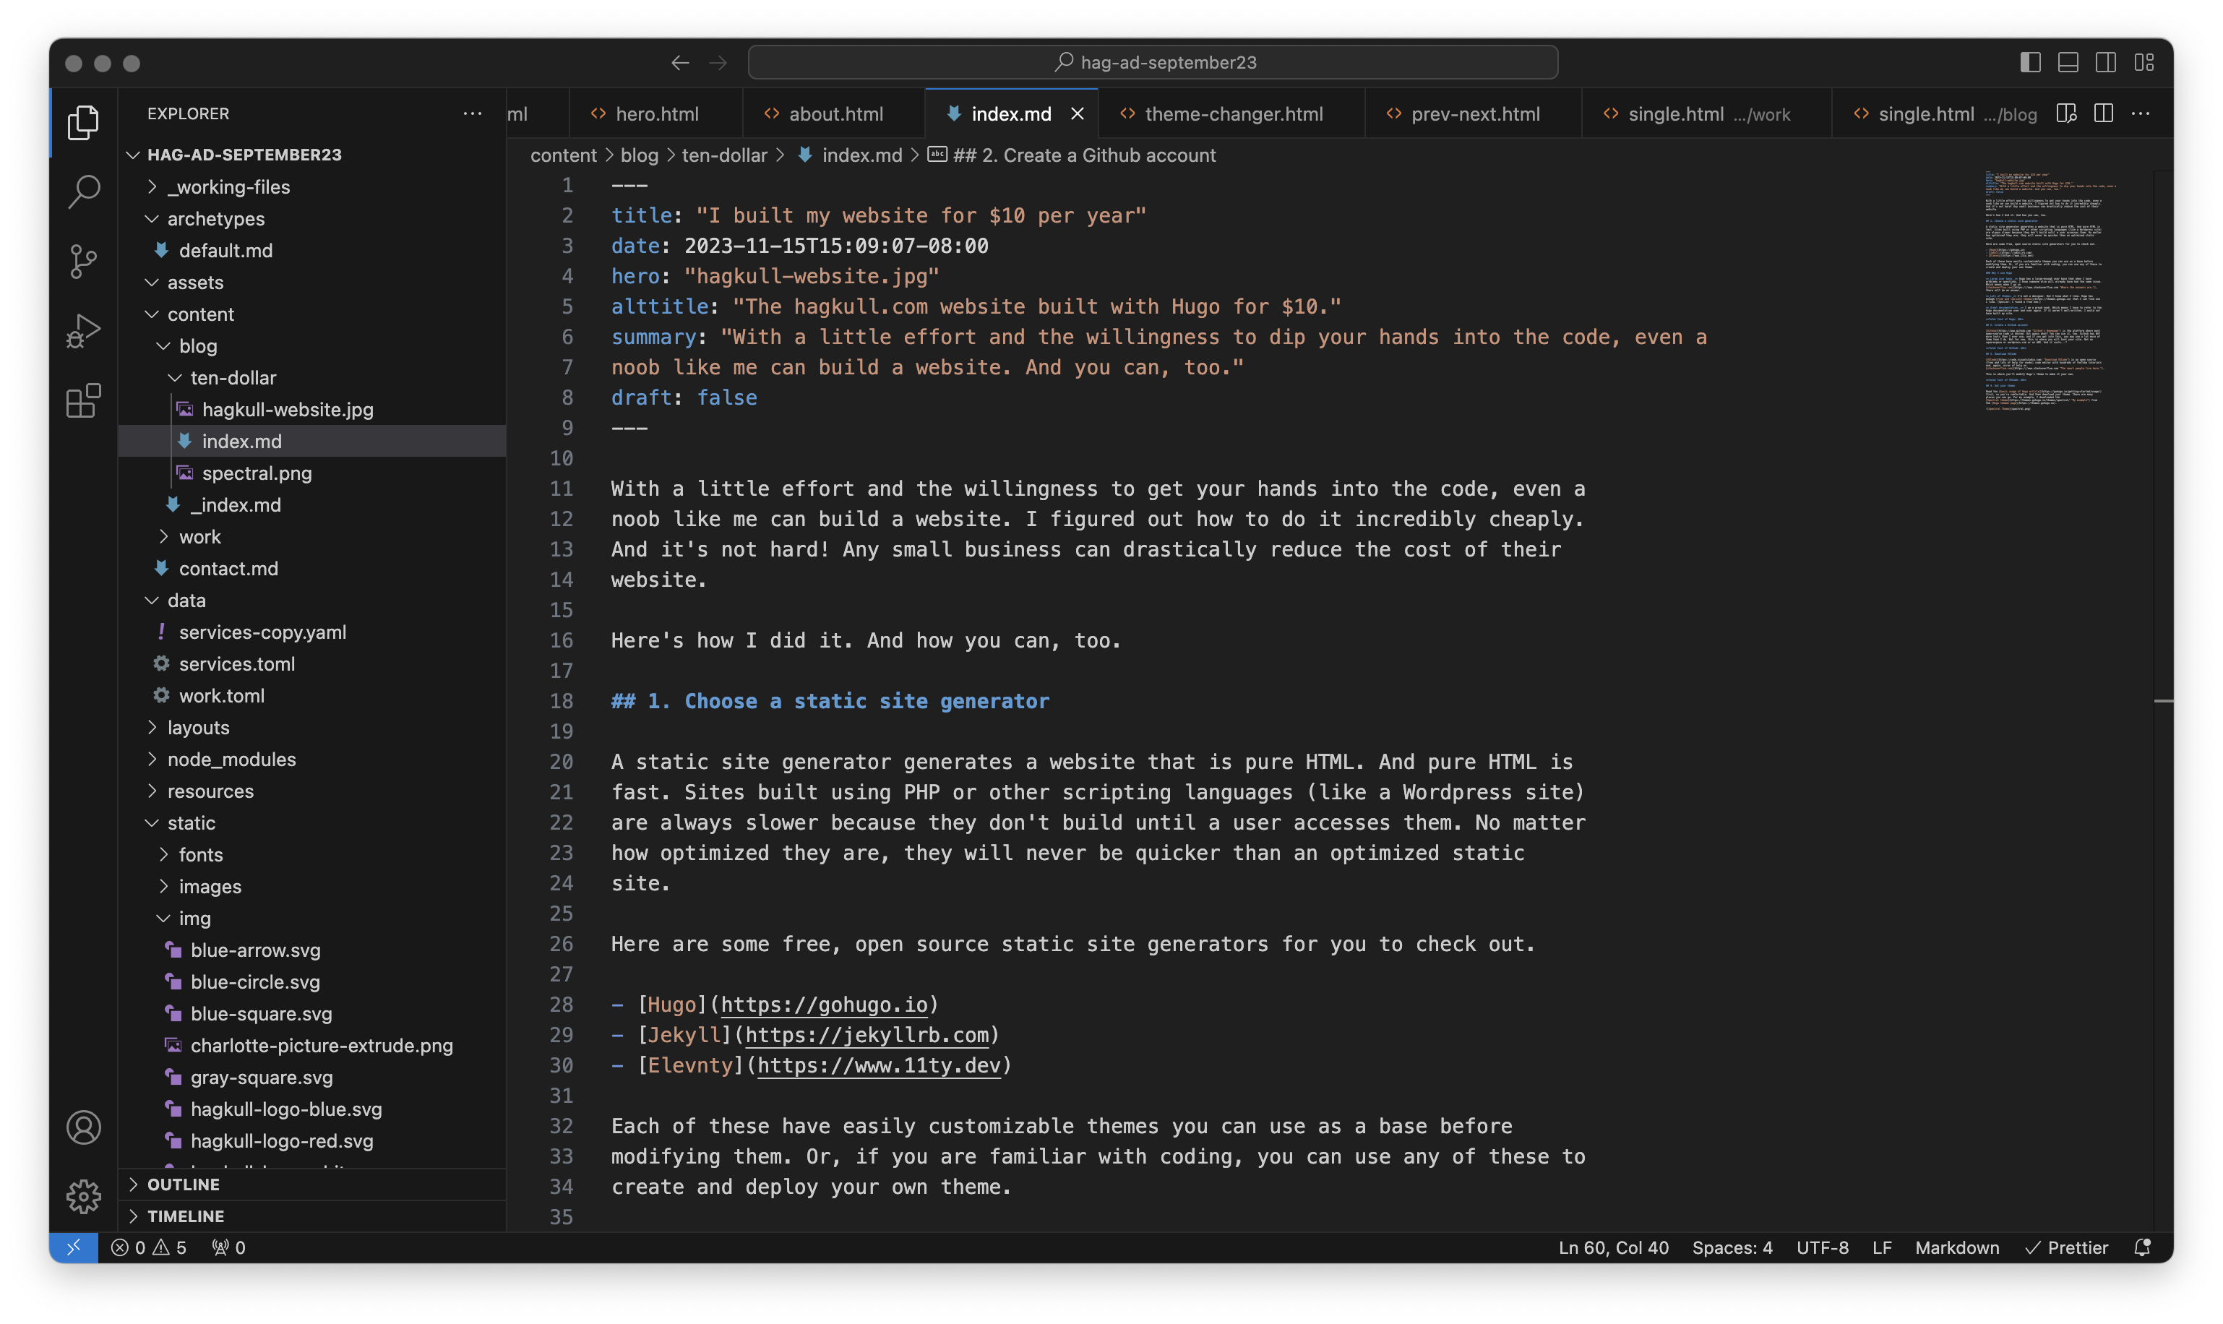Switch to single.html blog tab
The width and height of the screenshot is (2223, 1324).
tap(1945, 113)
